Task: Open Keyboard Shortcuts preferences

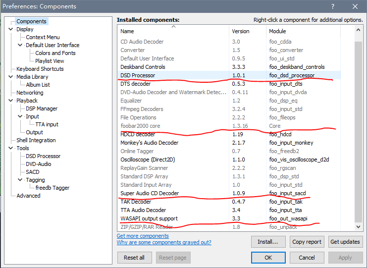Action: click(40, 69)
